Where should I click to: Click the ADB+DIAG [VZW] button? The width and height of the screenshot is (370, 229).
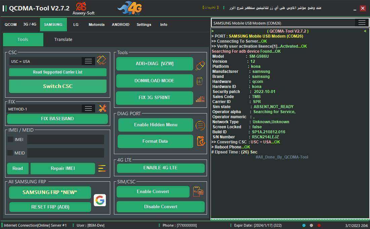(155, 64)
